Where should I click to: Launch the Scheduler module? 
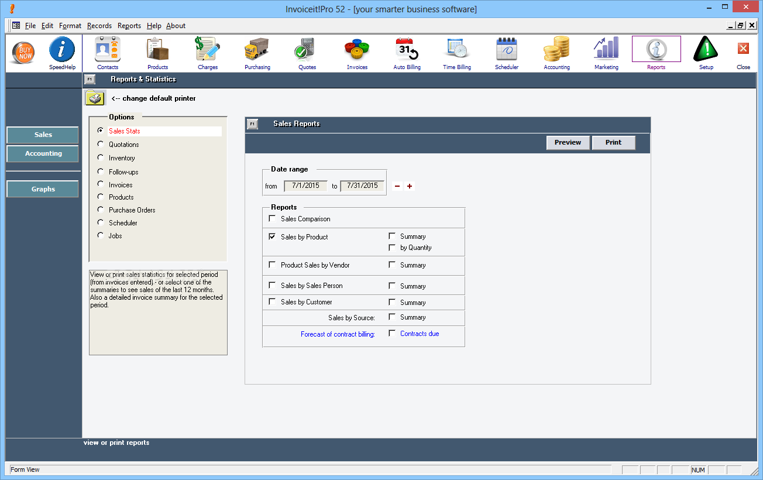507,53
